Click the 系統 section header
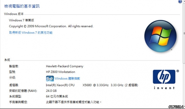Screen dimensions: 185x109 (7, 60)
